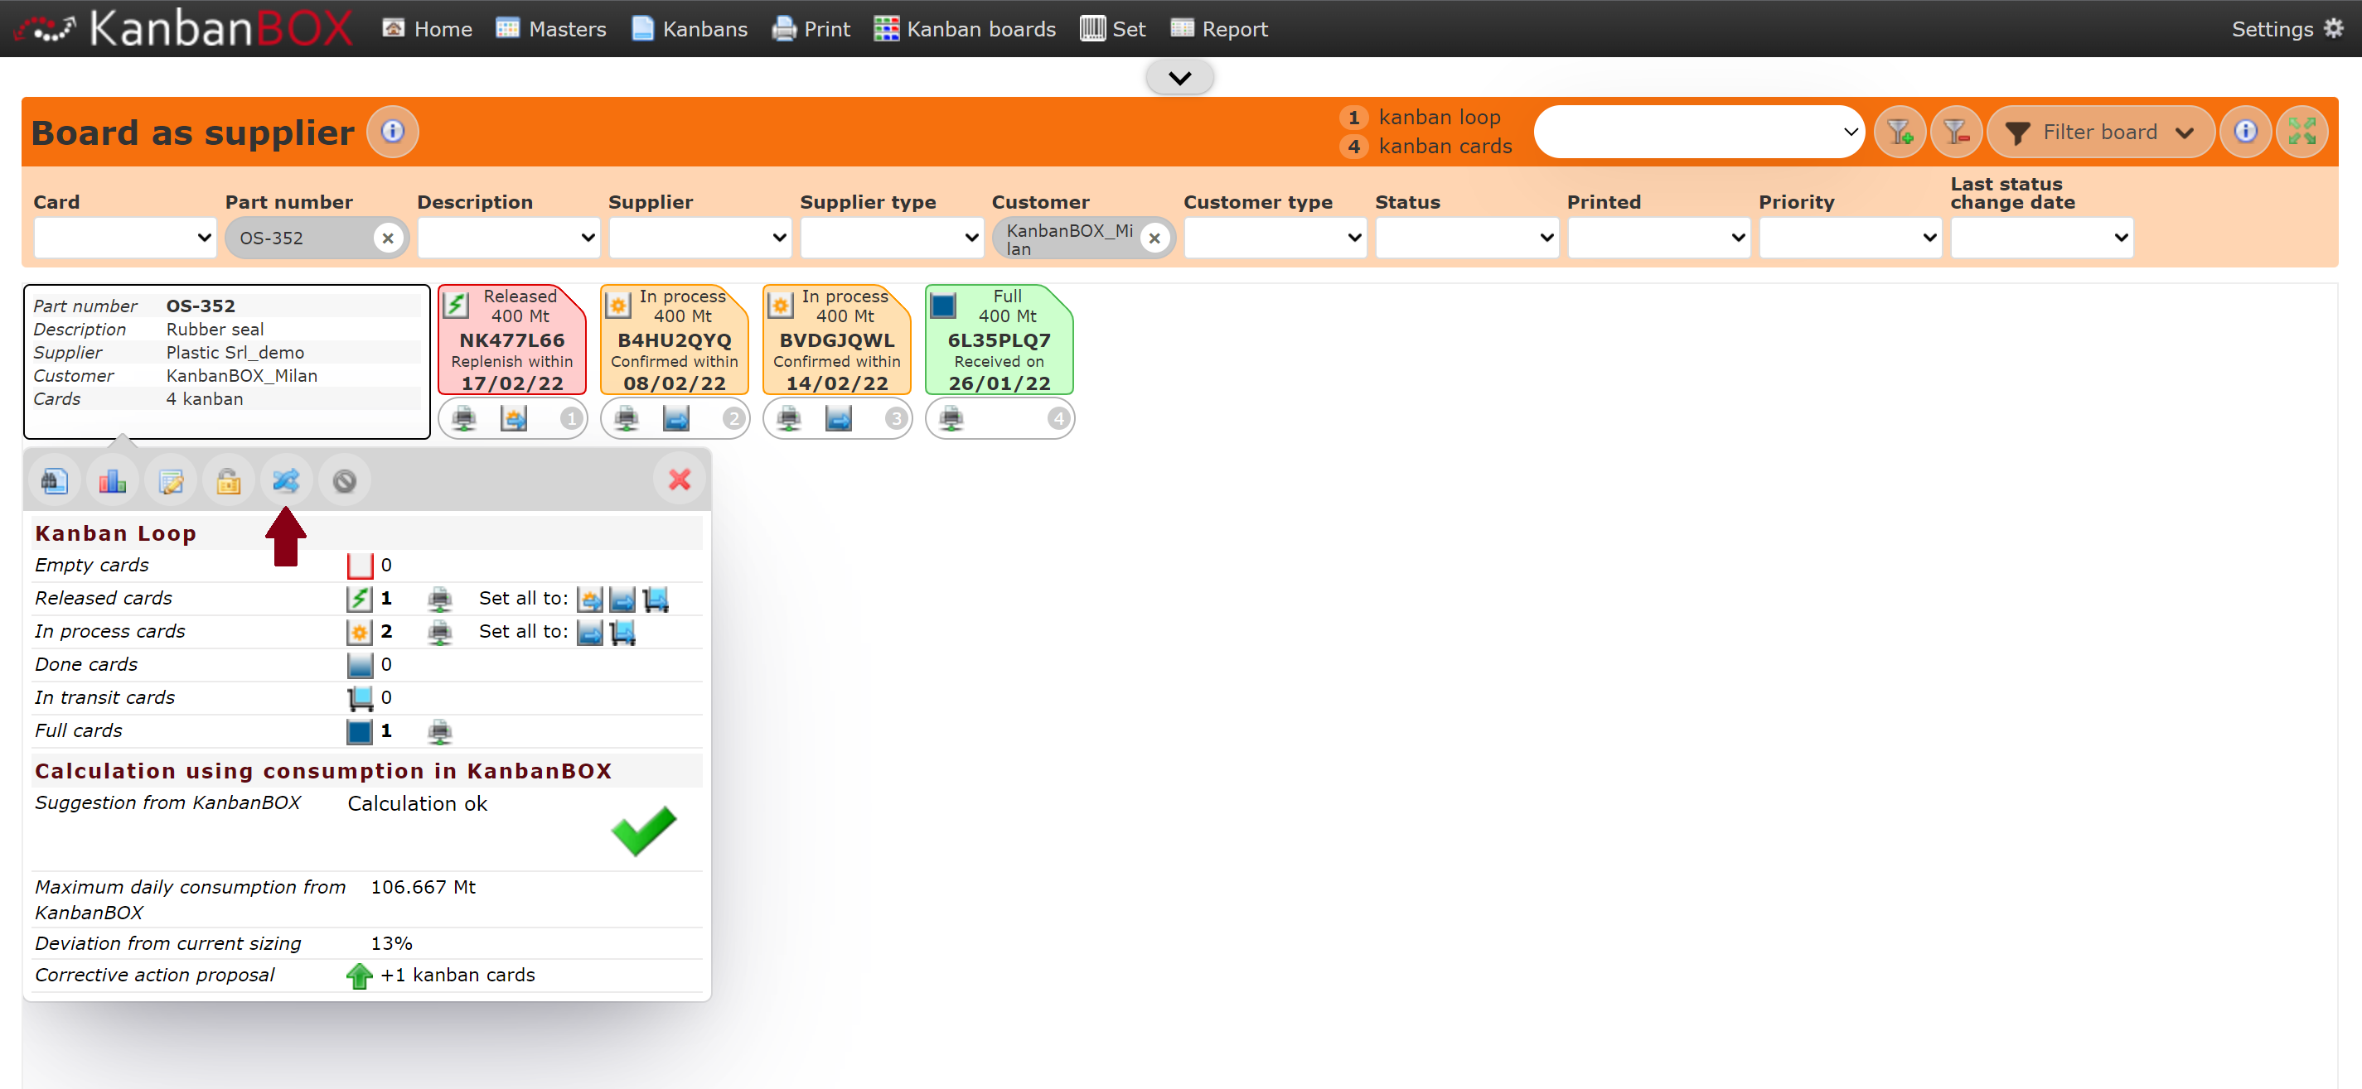Select the In process card B4HU2QYQ
The image size is (2362, 1089).
tap(675, 340)
